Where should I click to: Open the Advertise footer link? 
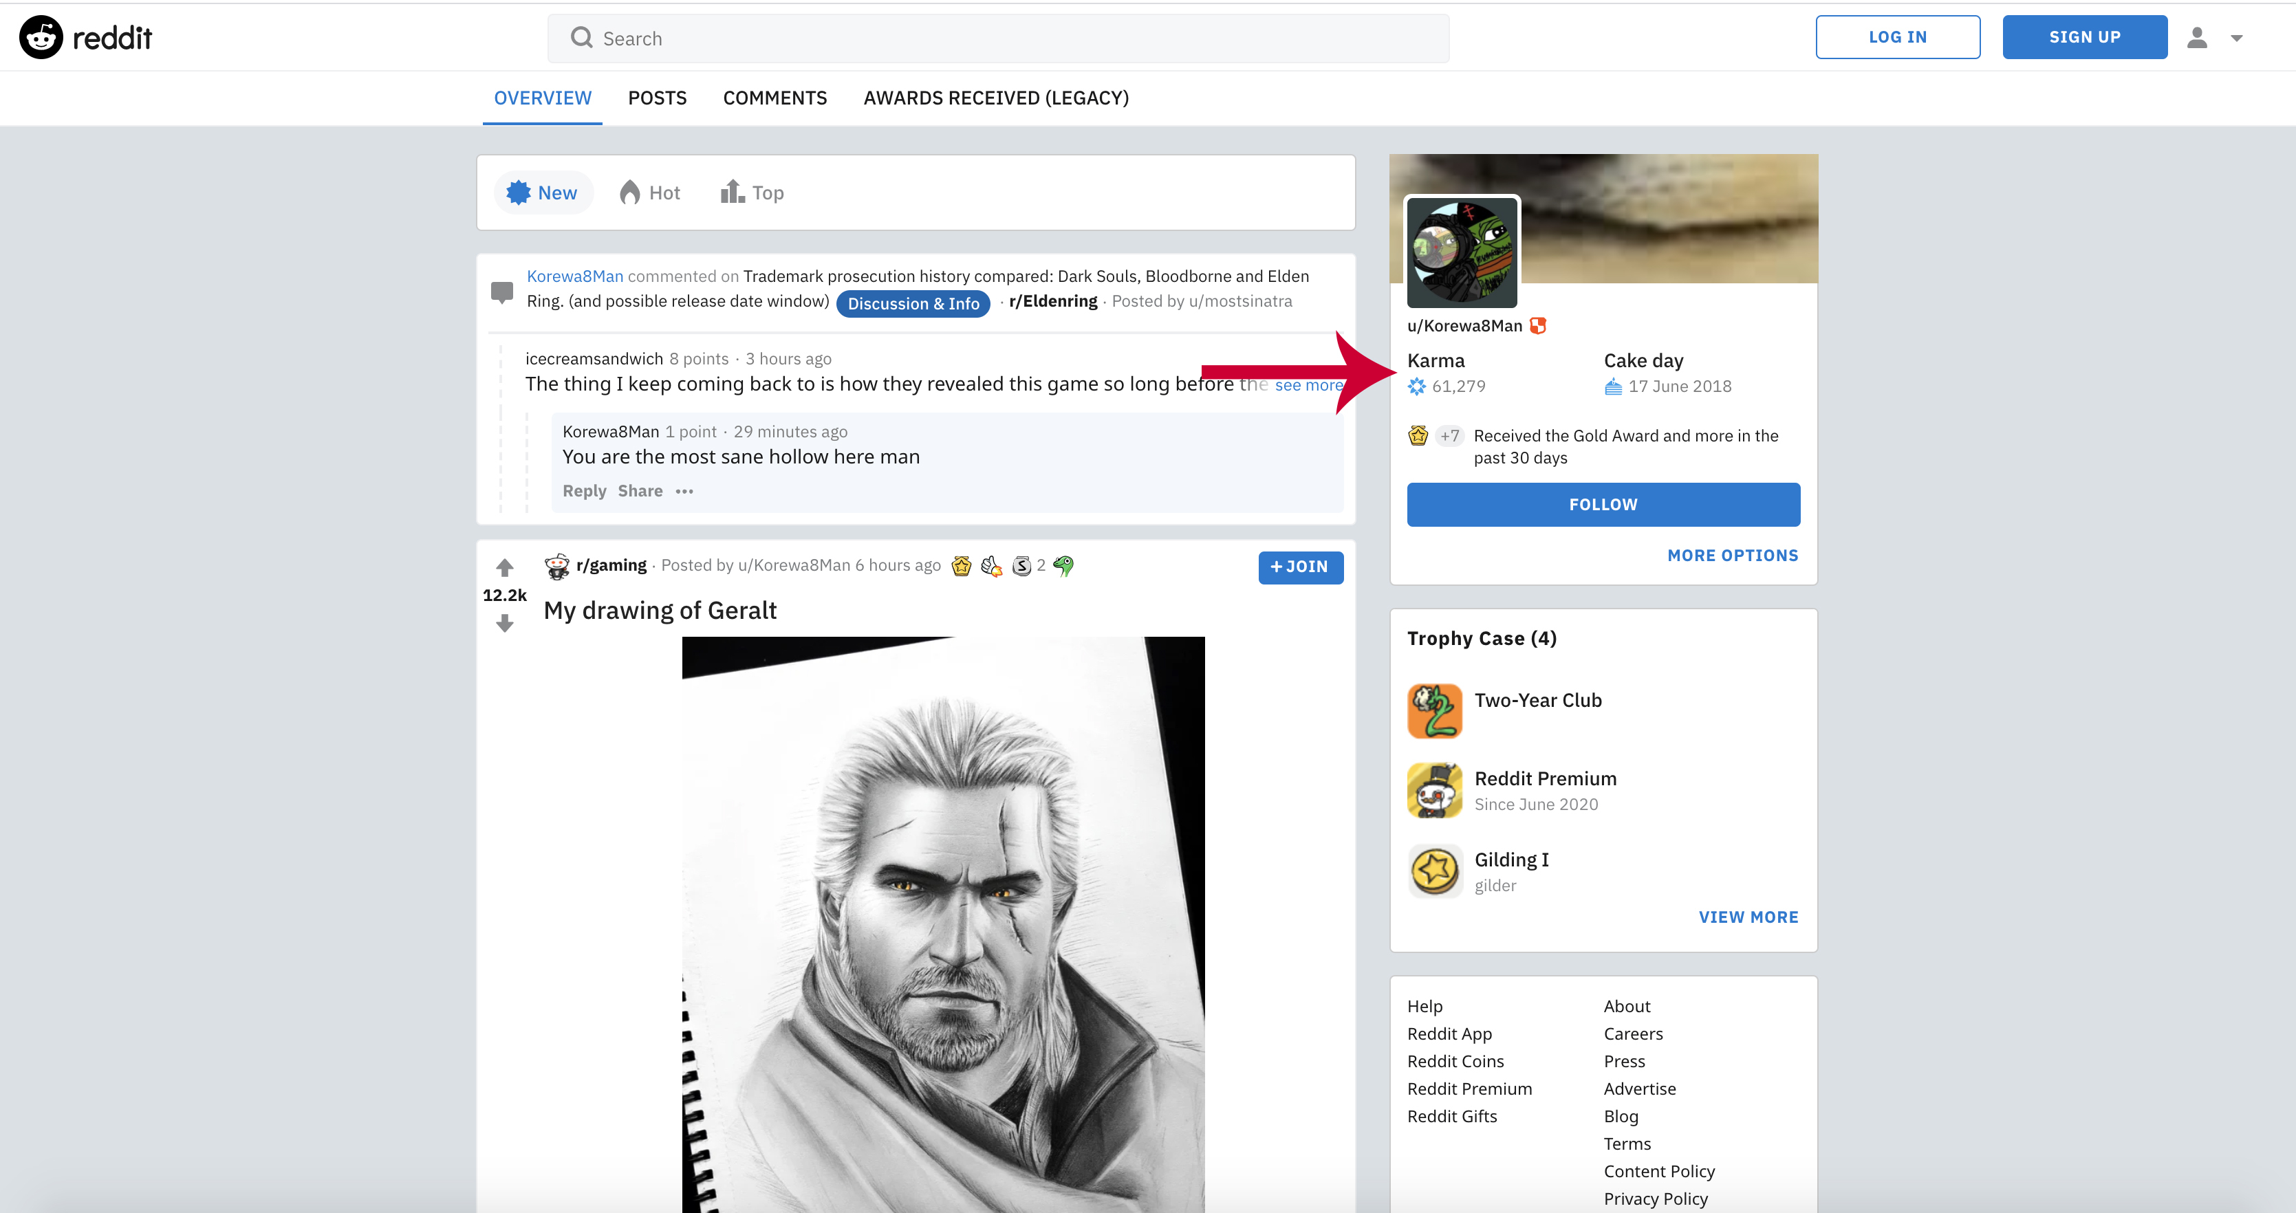click(1639, 1089)
